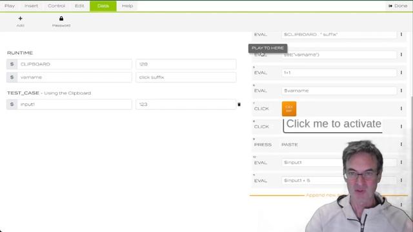Edit the CLIPBOARD value field 128
The image size is (413, 232).
click(186, 64)
